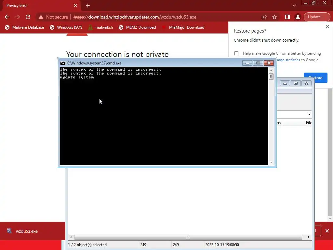This screenshot has height=250, width=333.
Task: Open the file manager path dropdown arrow
Action: click(309, 115)
